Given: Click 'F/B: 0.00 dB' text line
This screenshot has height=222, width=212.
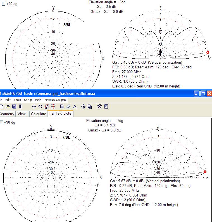Looking at the screenshot, I should coord(152,67).
